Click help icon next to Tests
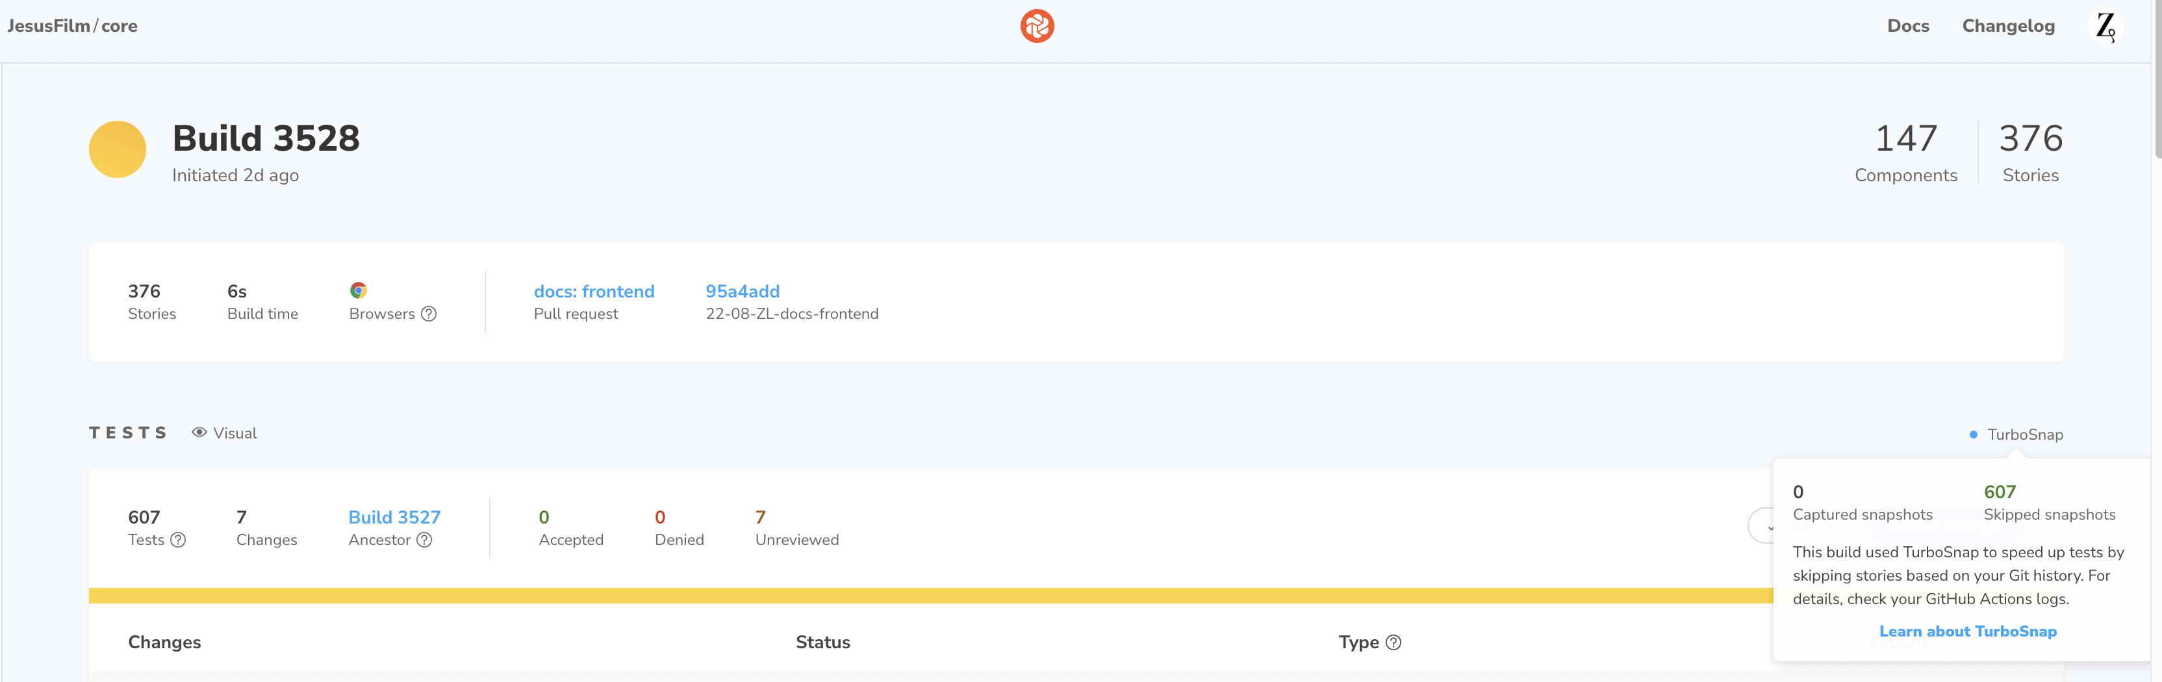Image resolution: width=2162 pixels, height=682 pixels. pos(178,540)
